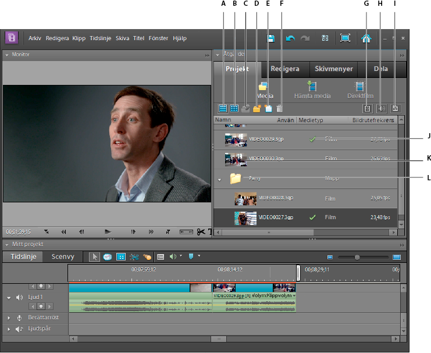431x353 pixels.
Task: Click the SmartSound/mix icon
Action: pos(147,257)
